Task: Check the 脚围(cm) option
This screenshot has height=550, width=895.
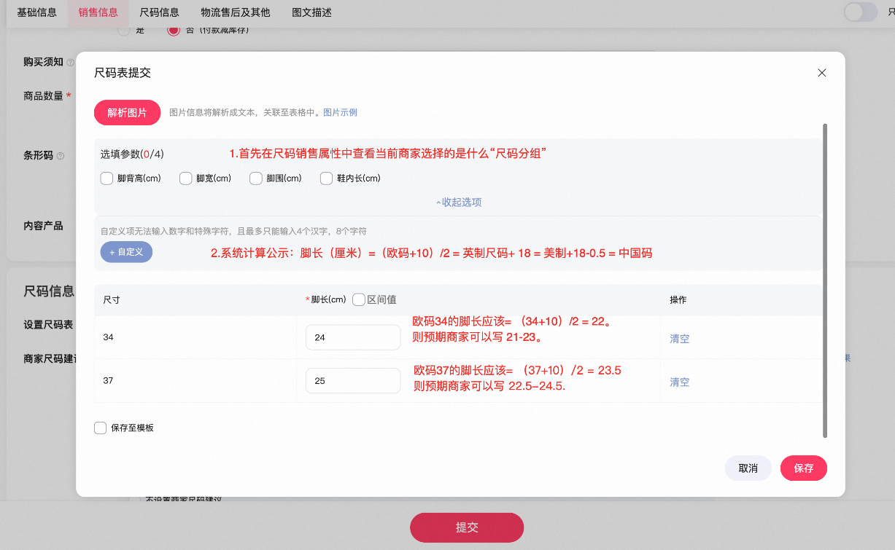Action: click(x=255, y=178)
